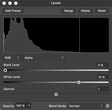Zoom the Levels window
The width and height of the screenshot is (112, 110).
click(x=16, y=3)
